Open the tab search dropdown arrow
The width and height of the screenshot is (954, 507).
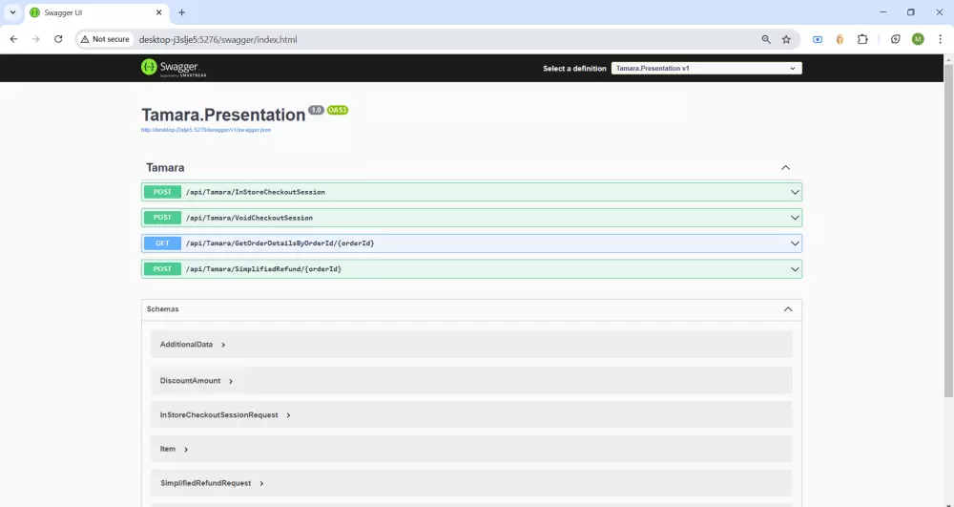coord(12,12)
